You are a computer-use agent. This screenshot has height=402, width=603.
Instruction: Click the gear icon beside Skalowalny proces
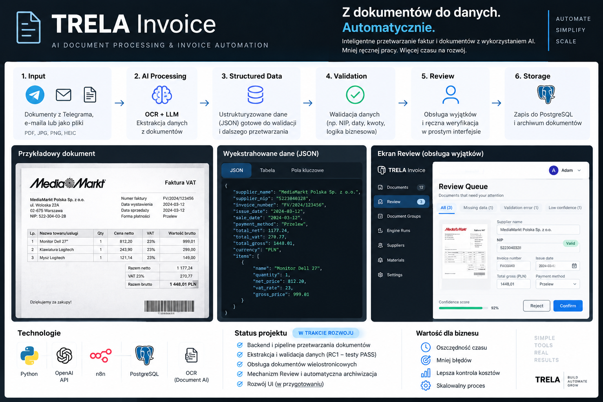tap(426, 386)
